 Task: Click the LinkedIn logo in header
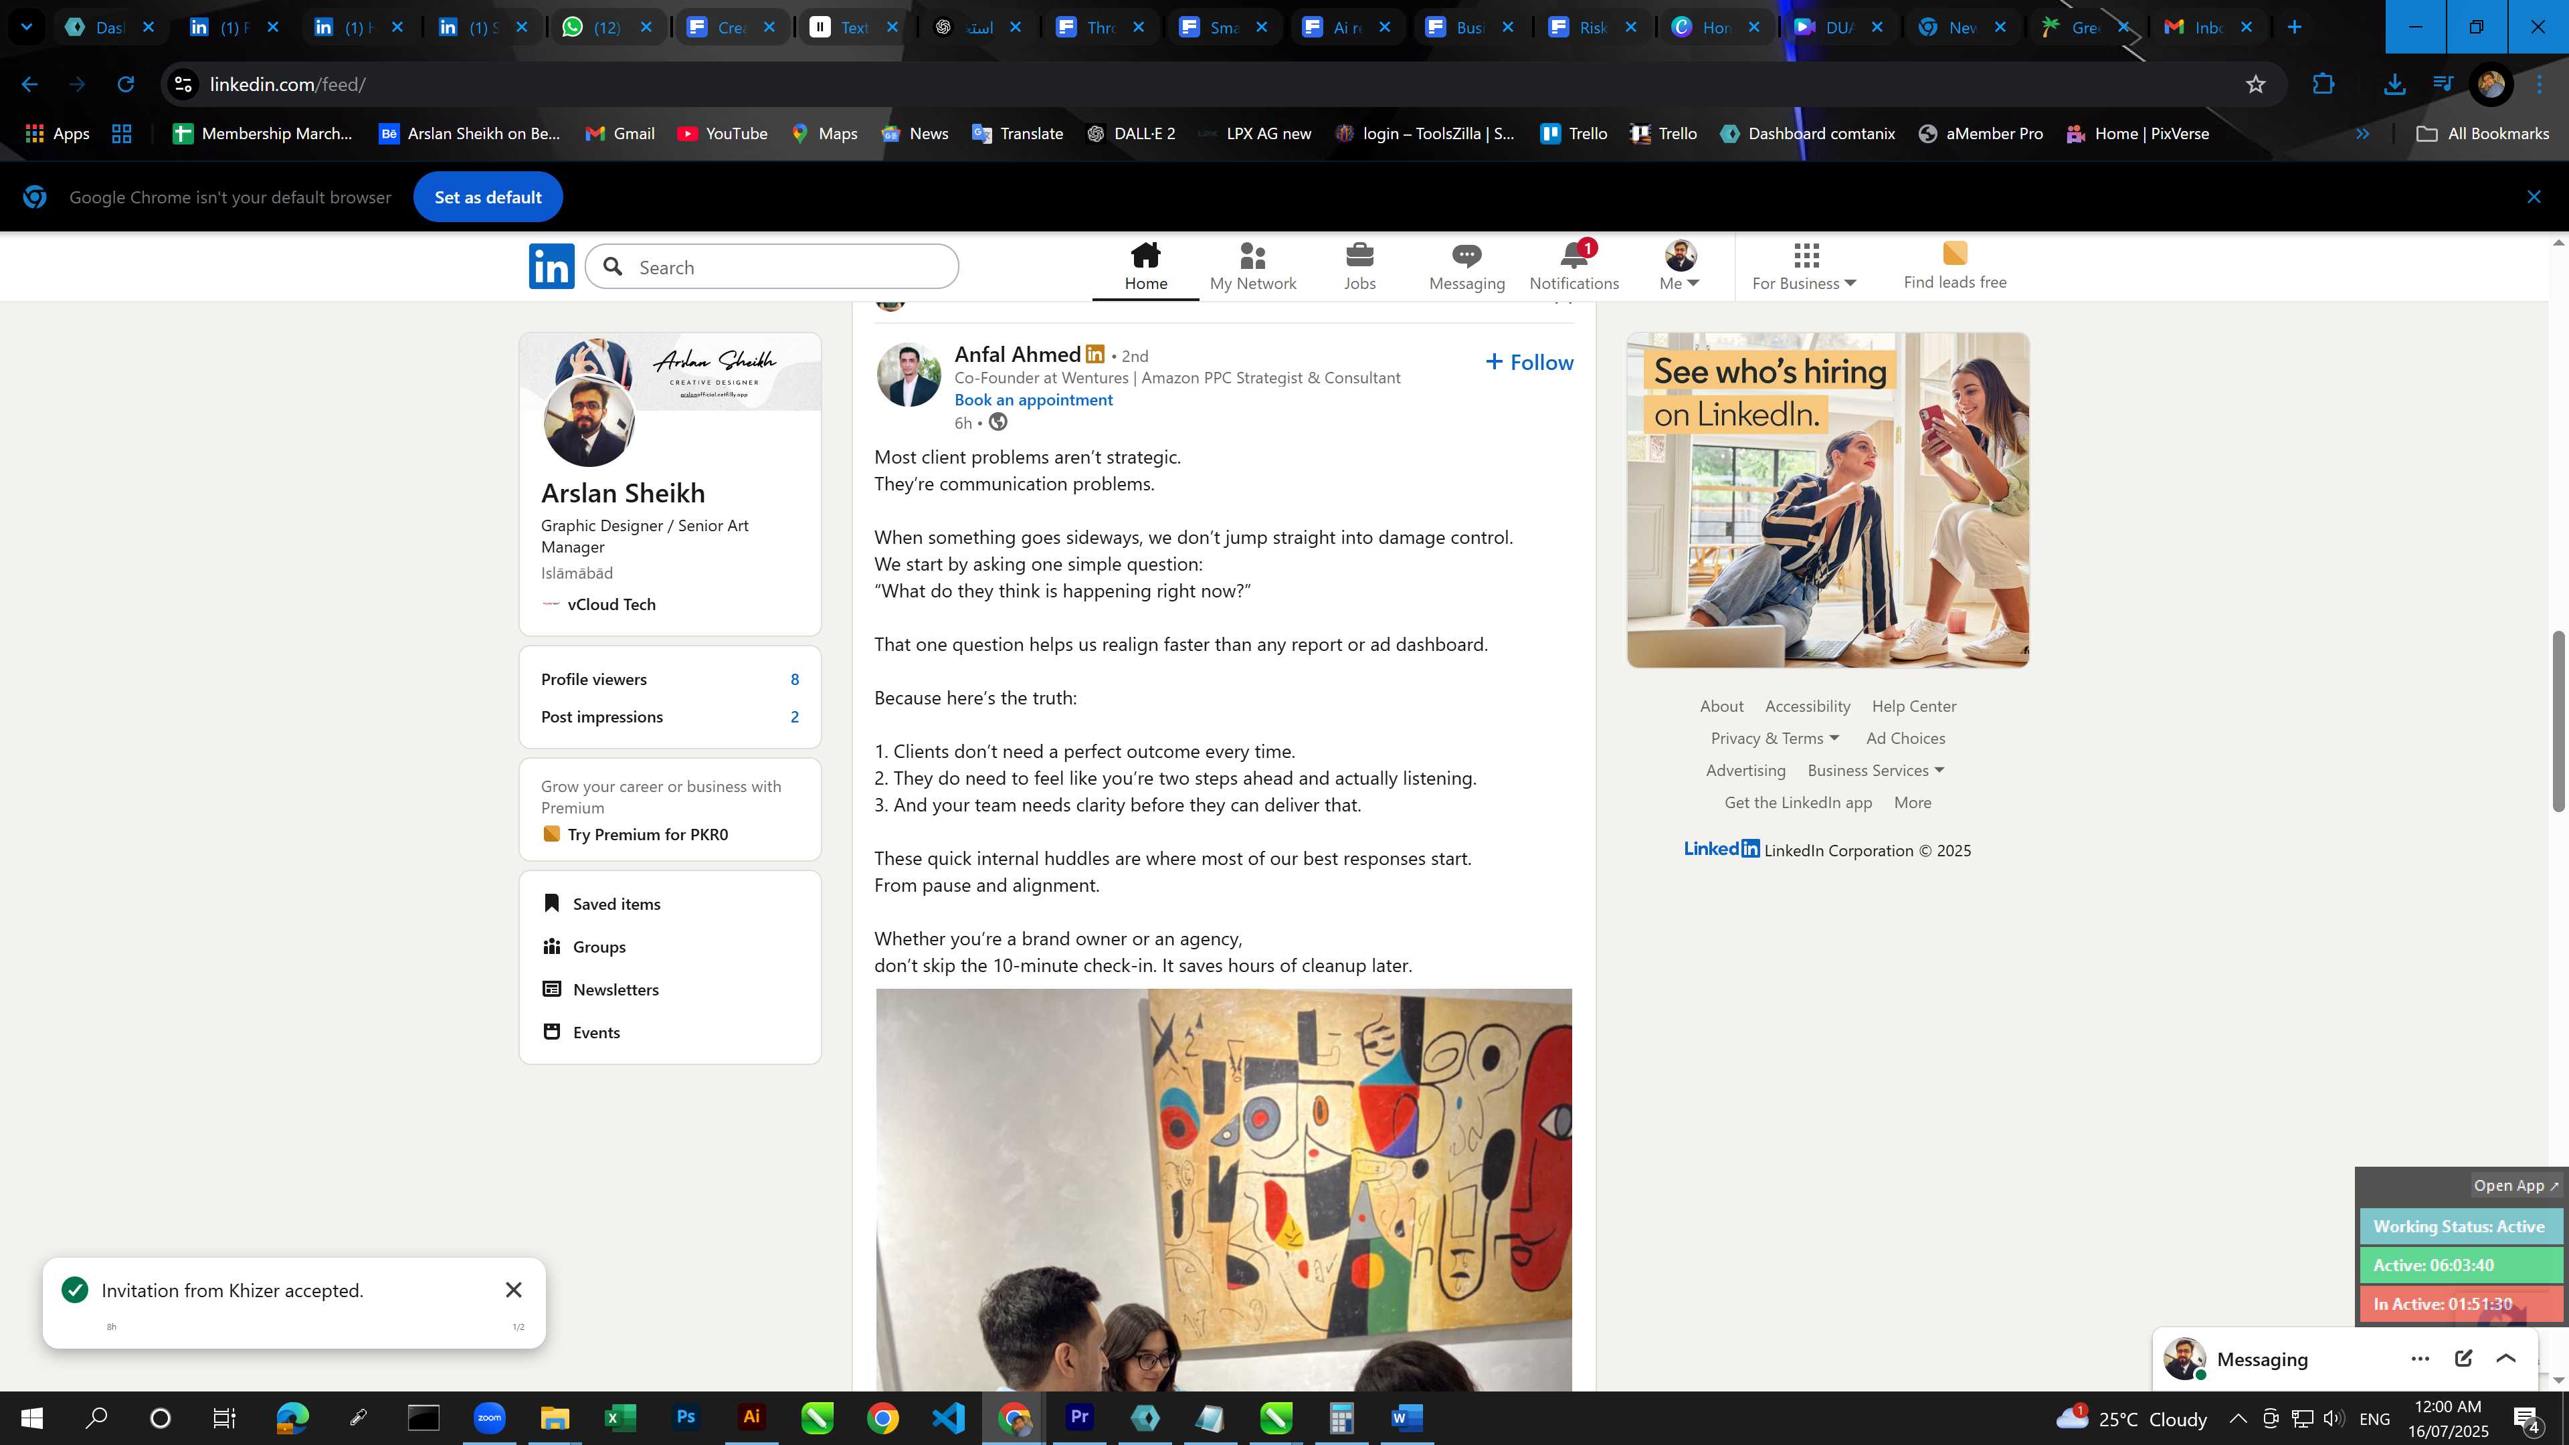coord(551,266)
